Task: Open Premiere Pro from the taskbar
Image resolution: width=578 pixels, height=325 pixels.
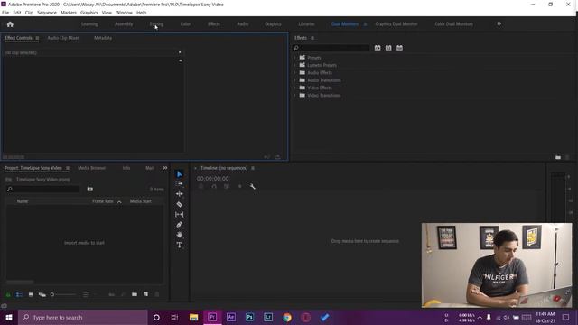Action: tap(212, 317)
